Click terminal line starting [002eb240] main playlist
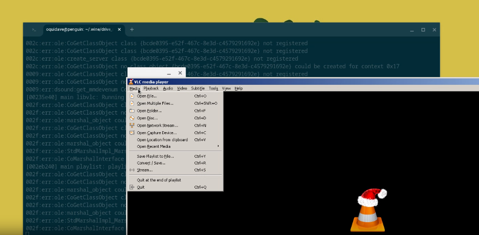Viewport: 479px width, 235px height. coord(77,166)
